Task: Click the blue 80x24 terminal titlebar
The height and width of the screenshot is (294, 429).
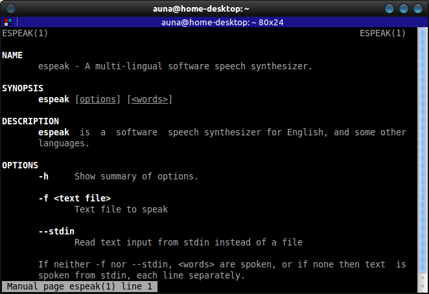Action: (222, 22)
